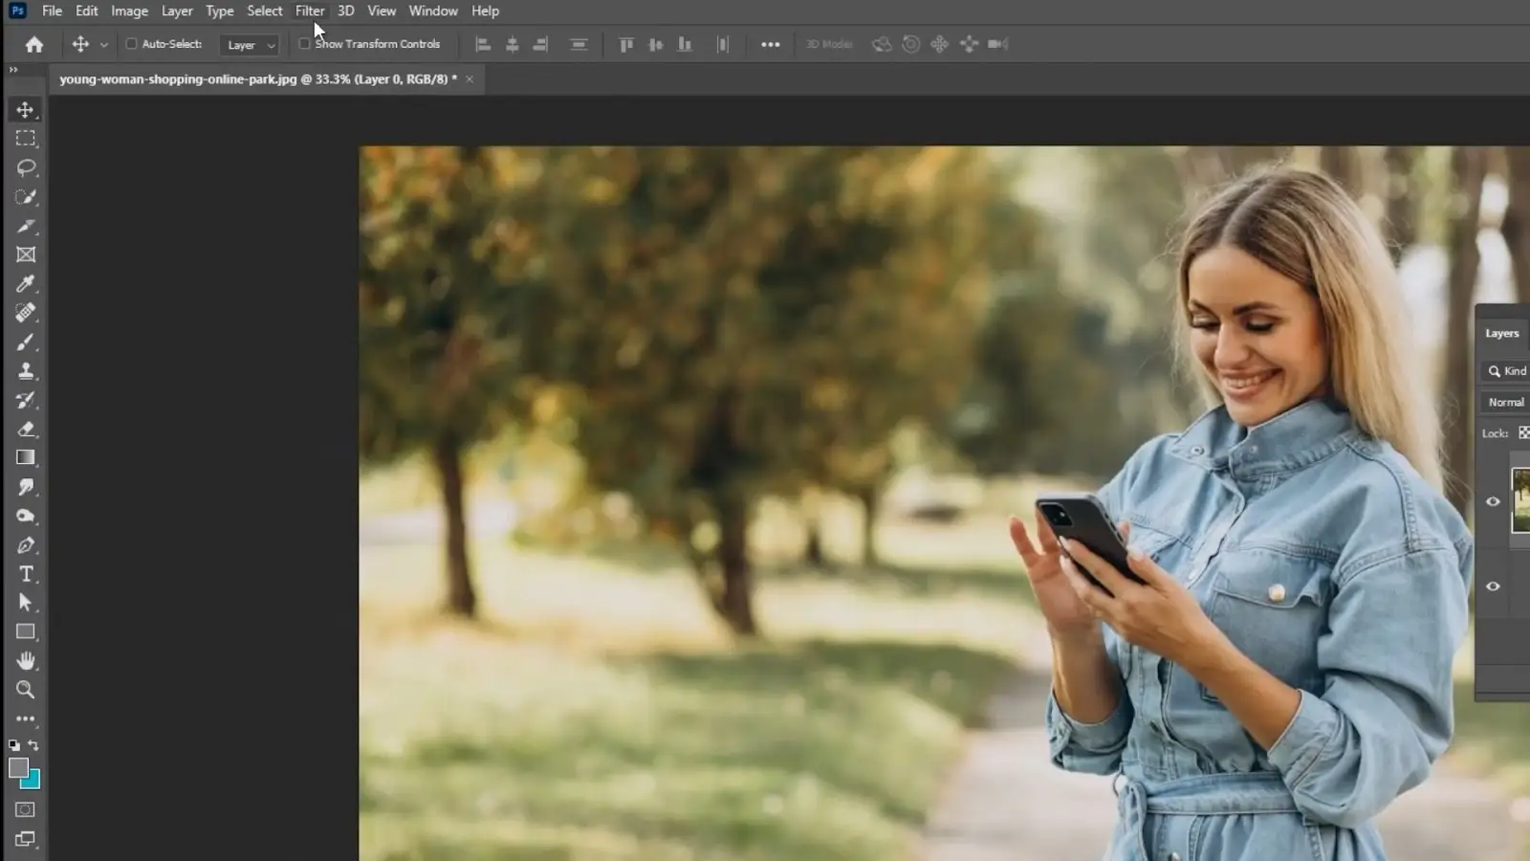Open the Layer menu
The height and width of the screenshot is (861, 1530).
click(177, 11)
